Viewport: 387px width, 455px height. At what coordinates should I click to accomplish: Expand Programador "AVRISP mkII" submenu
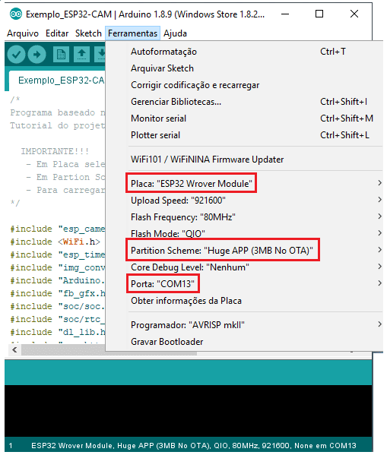pos(244,325)
